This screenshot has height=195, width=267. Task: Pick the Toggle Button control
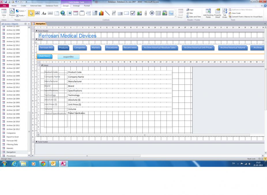coord(114,13)
